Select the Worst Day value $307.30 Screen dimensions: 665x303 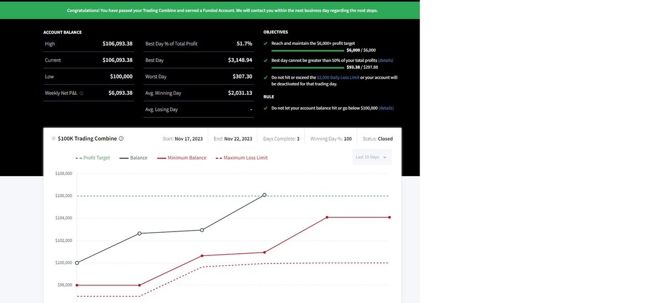pyautogui.click(x=243, y=76)
